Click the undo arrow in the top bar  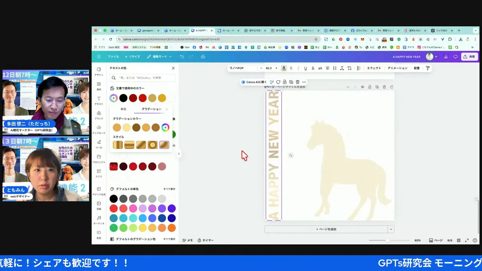(x=182, y=56)
